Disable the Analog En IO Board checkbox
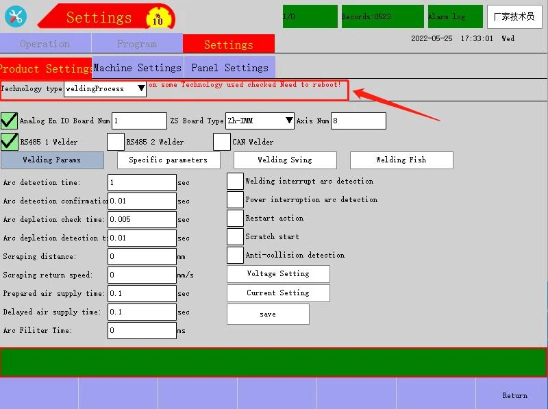 point(9,121)
